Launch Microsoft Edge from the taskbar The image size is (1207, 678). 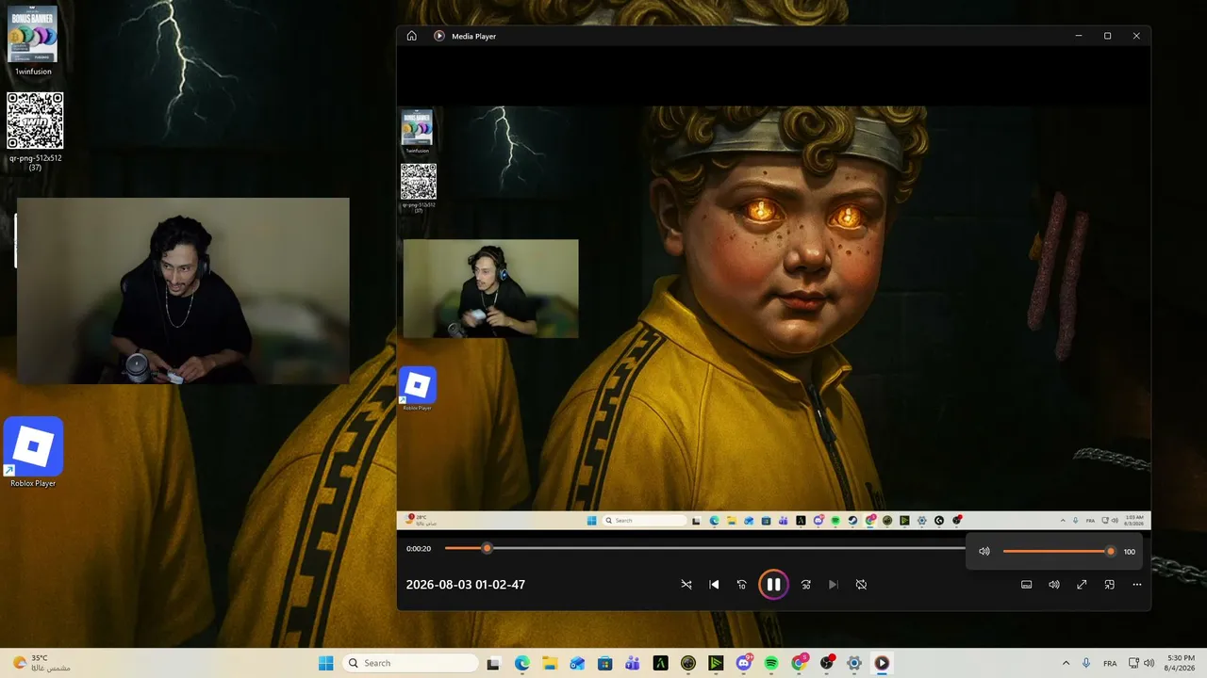tap(522, 663)
